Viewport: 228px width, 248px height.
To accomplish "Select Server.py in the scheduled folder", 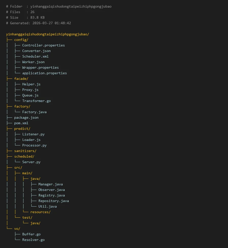I will pyautogui.click(x=31, y=162).
